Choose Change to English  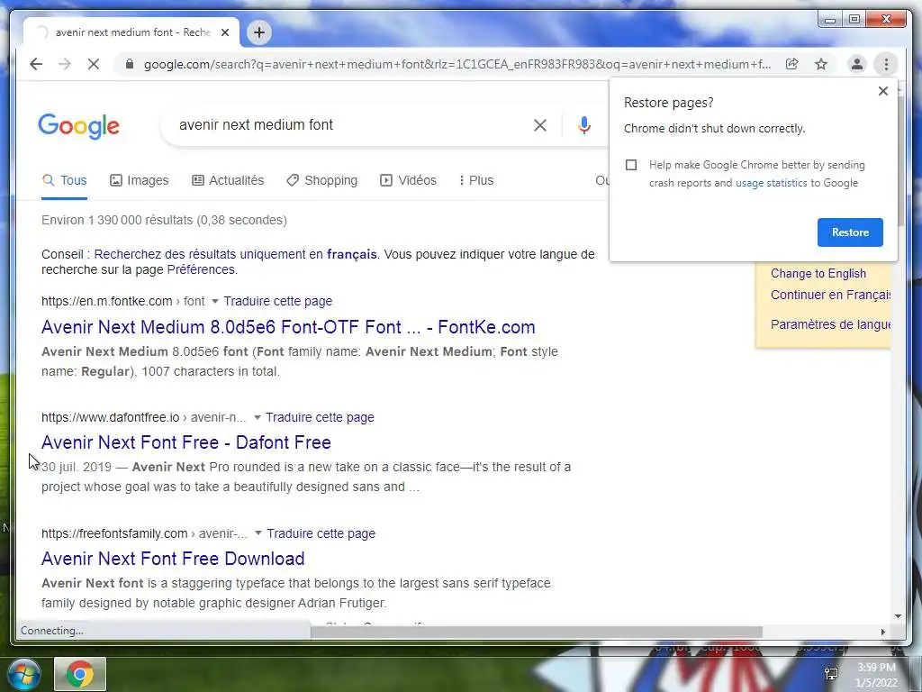pos(818,274)
